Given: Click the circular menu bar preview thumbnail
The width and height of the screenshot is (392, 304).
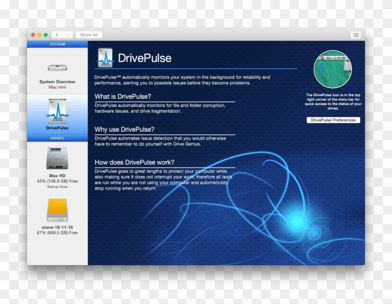Looking at the screenshot, I should click(333, 69).
